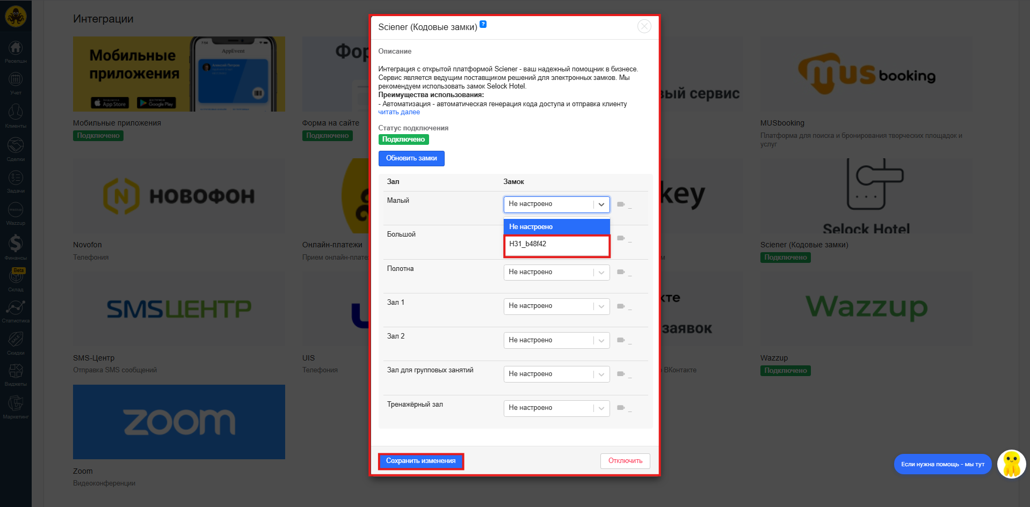Screen dimensions: 1030x507
Task: Click the Малый hall name in the table
Action: click(398, 201)
